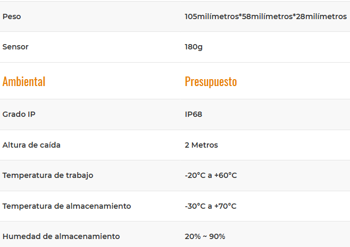Screen dimensions: 350x247
Task: Click the Peso row label
Action: tap(12, 16)
